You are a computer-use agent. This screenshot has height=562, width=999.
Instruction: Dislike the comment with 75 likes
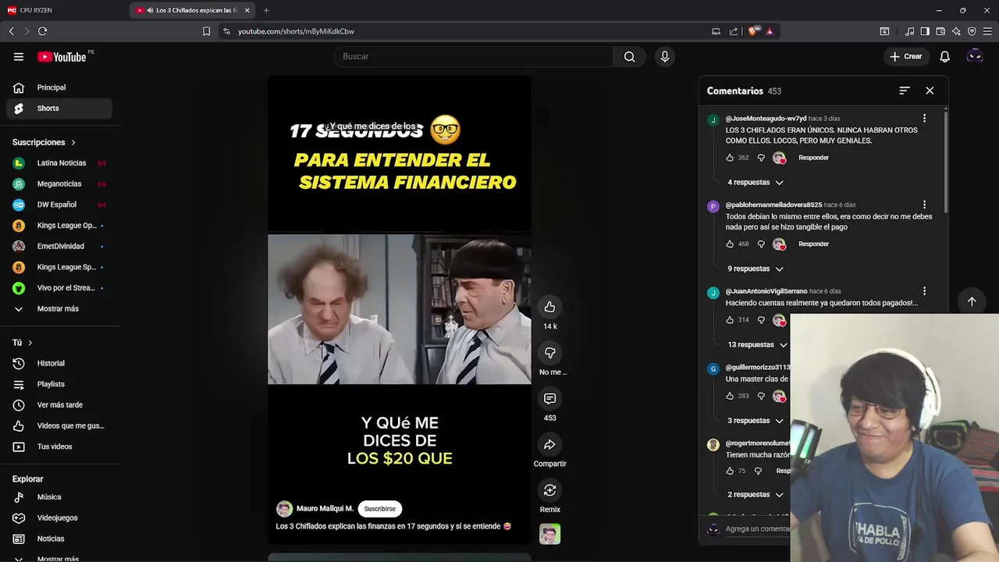coord(758,471)
